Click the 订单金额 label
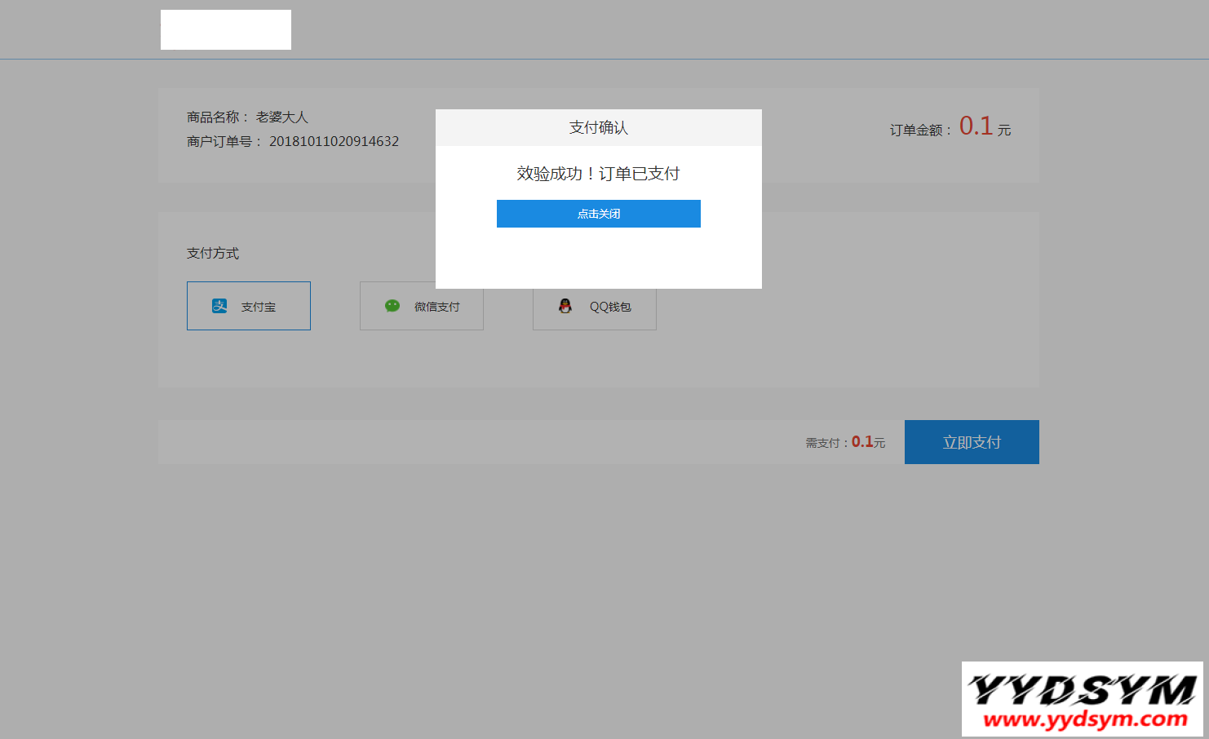The width and height of the screenshot is (1209, 739). (921, 131)
